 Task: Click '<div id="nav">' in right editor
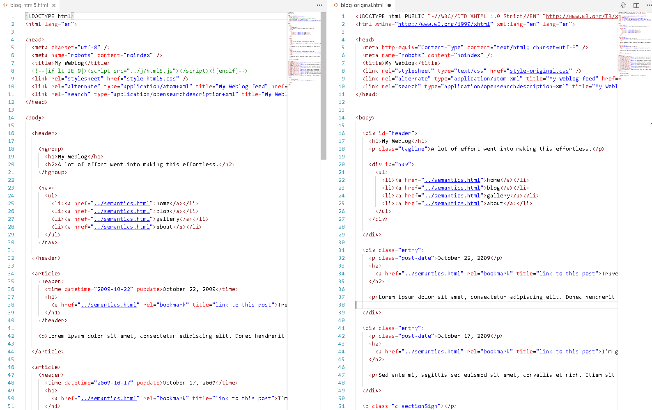coord(391,164)
